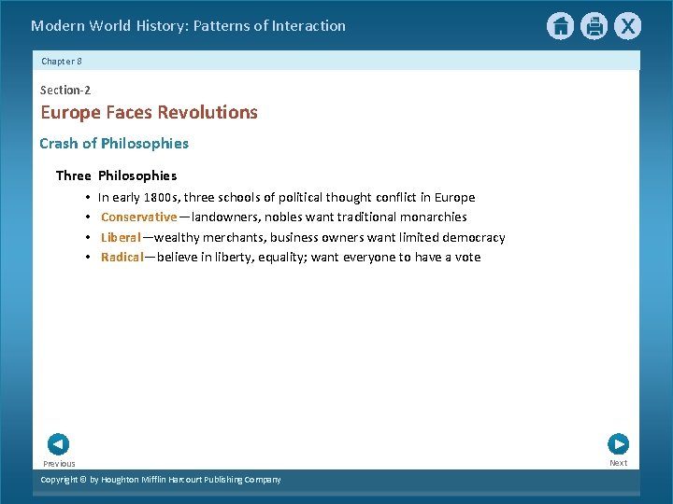673x504 pixels.
Task: Click the highlighted term Radical
Action: click(122, 258)
